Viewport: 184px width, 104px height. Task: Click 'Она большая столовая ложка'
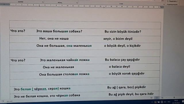coord(64,75)
